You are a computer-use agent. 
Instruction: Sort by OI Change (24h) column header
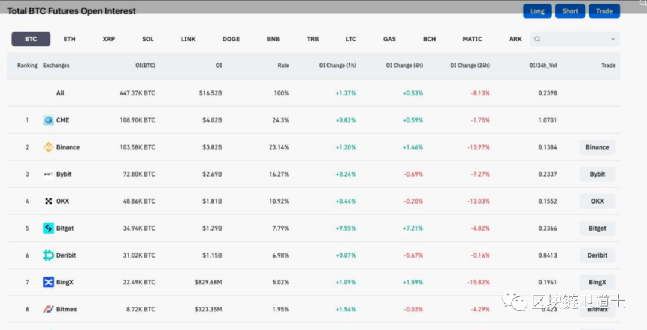click(470, 65)
